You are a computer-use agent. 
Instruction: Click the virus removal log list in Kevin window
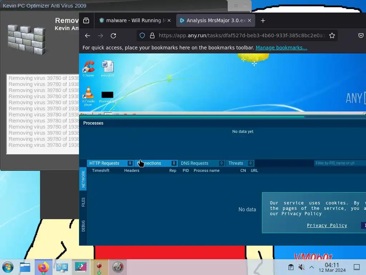[x=43, y=114]
